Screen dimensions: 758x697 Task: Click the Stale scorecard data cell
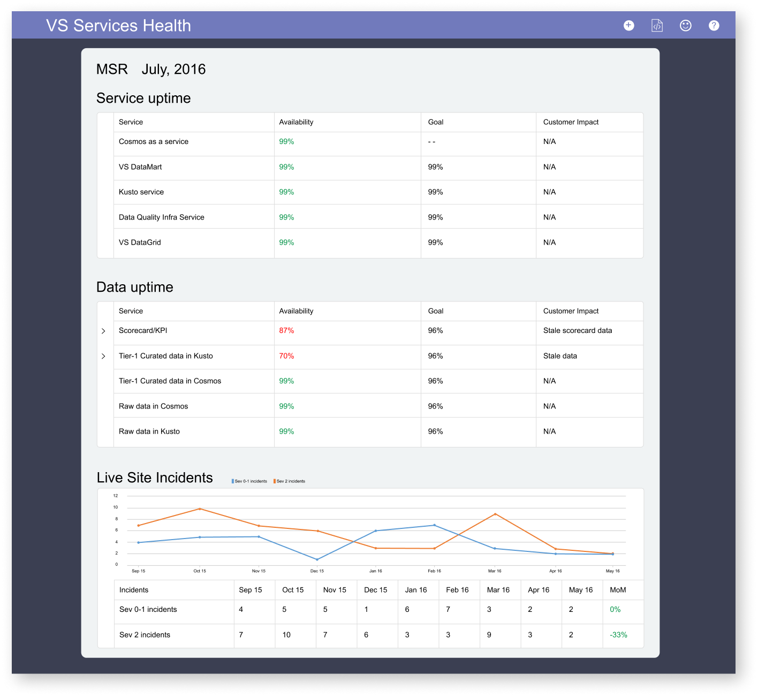578,330
